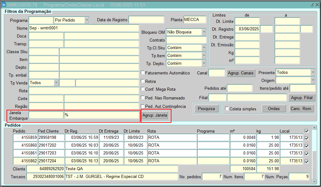
Task: Select pedido cell 4155862
Action: tap(25, 161)
